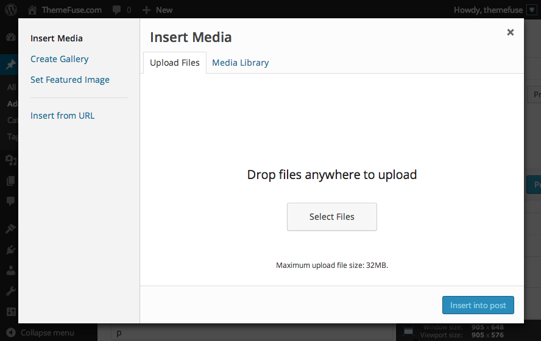Open the Settings sidebar icon

(x=11, y=312)
